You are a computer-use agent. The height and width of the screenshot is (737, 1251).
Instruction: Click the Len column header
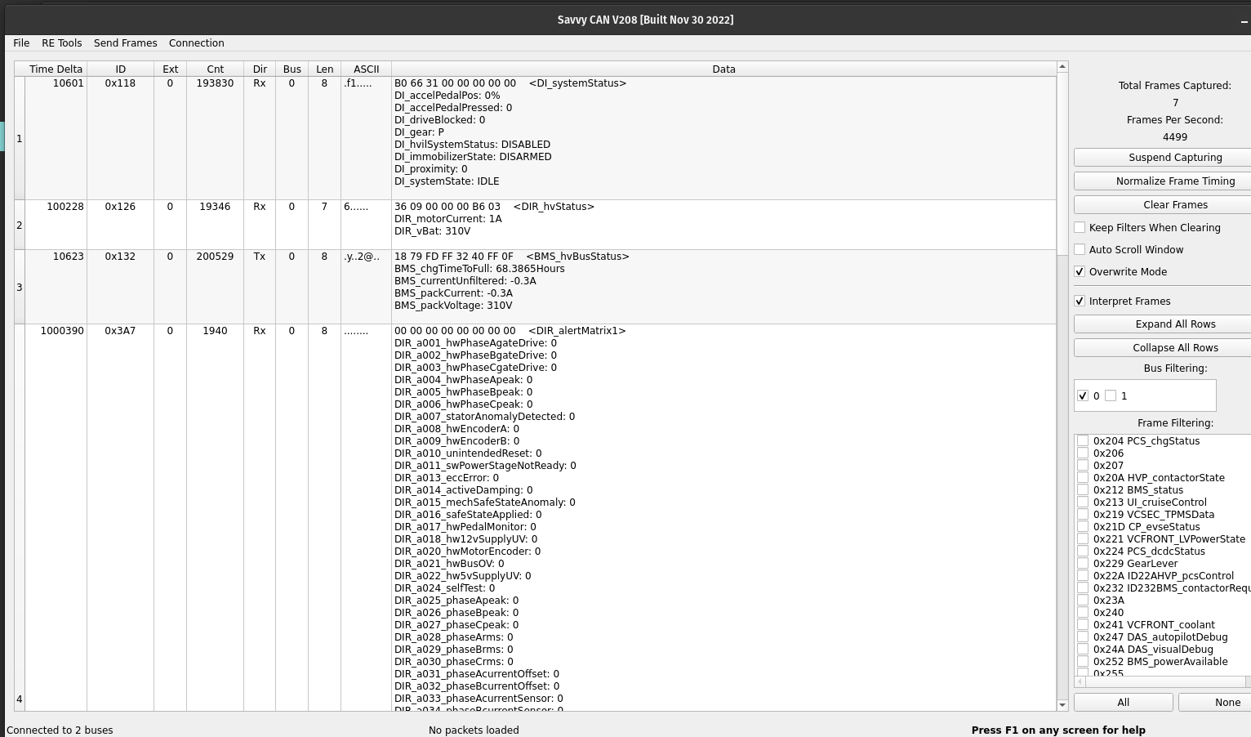pos(324,69)
